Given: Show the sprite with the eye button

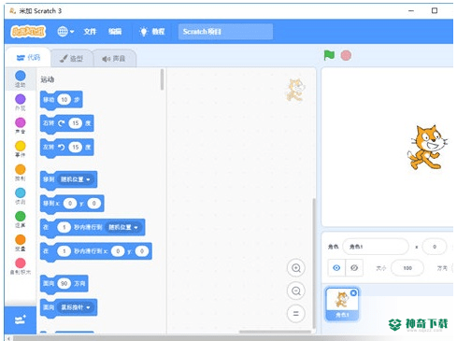Looking at the screenshot, I should pyautogui.click(x=336, y=268).
